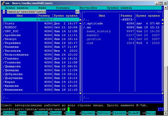Image resolution: width=168 pixels, height=116 pixels.
Task: Sort right panel by Размер column header
Action: point(126,16)
